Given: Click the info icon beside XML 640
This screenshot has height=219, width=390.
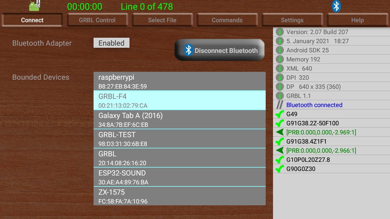Looking at the screenshot, I should [280, 68].
